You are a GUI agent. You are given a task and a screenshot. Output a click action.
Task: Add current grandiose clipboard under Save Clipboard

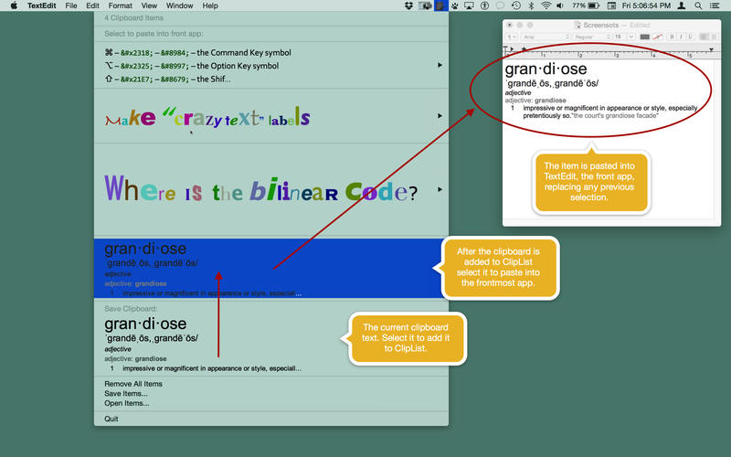click(271, 344)
